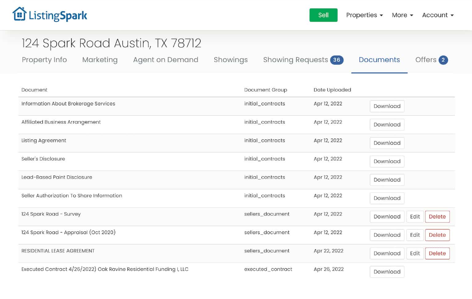Click the '124 Spark Road - Survey' name
Screen dimensions: 472x299
(x=51, y=214)
